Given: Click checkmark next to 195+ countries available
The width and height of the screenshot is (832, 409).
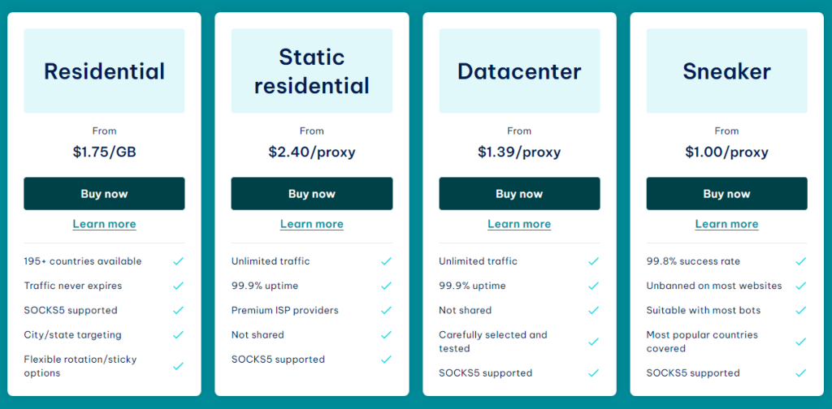Looking at the screenshot, I should point(178,261).
